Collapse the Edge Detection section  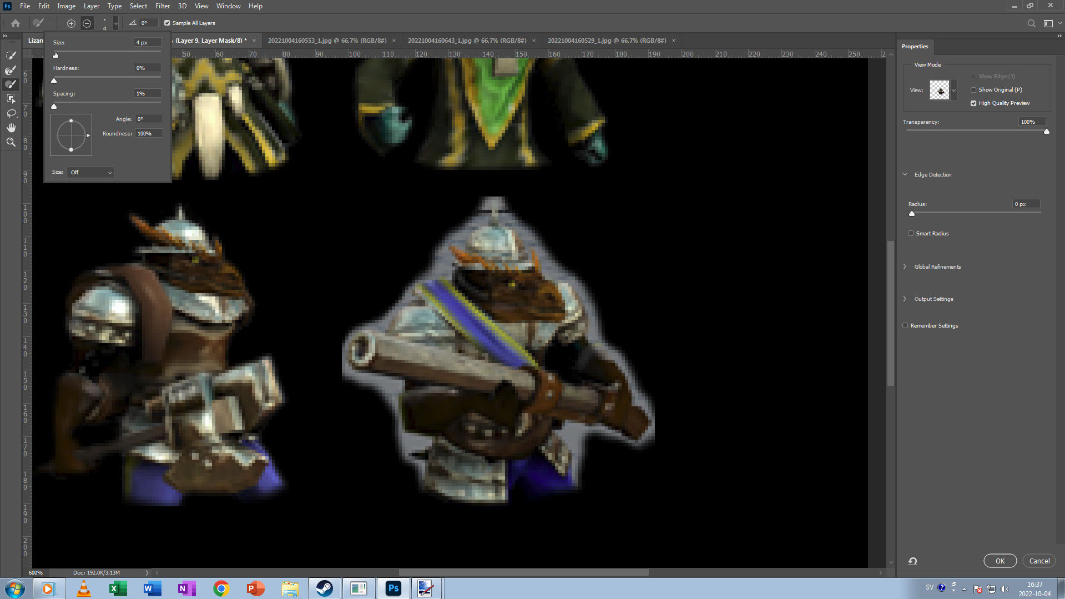(905, 174)
